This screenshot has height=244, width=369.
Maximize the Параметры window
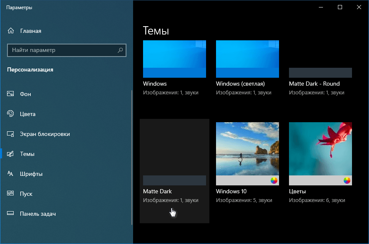tap(340, 7)
